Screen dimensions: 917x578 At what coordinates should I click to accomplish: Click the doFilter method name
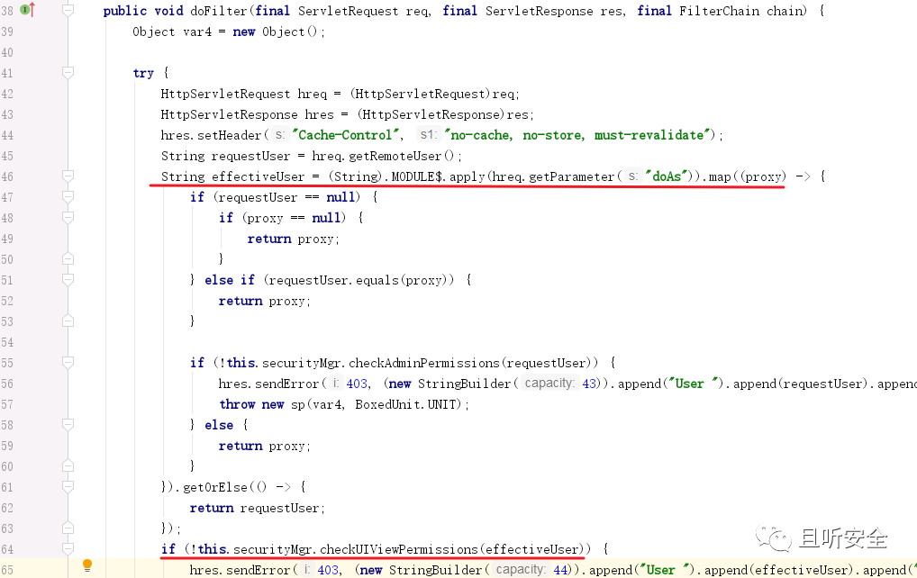coord(219,11)
